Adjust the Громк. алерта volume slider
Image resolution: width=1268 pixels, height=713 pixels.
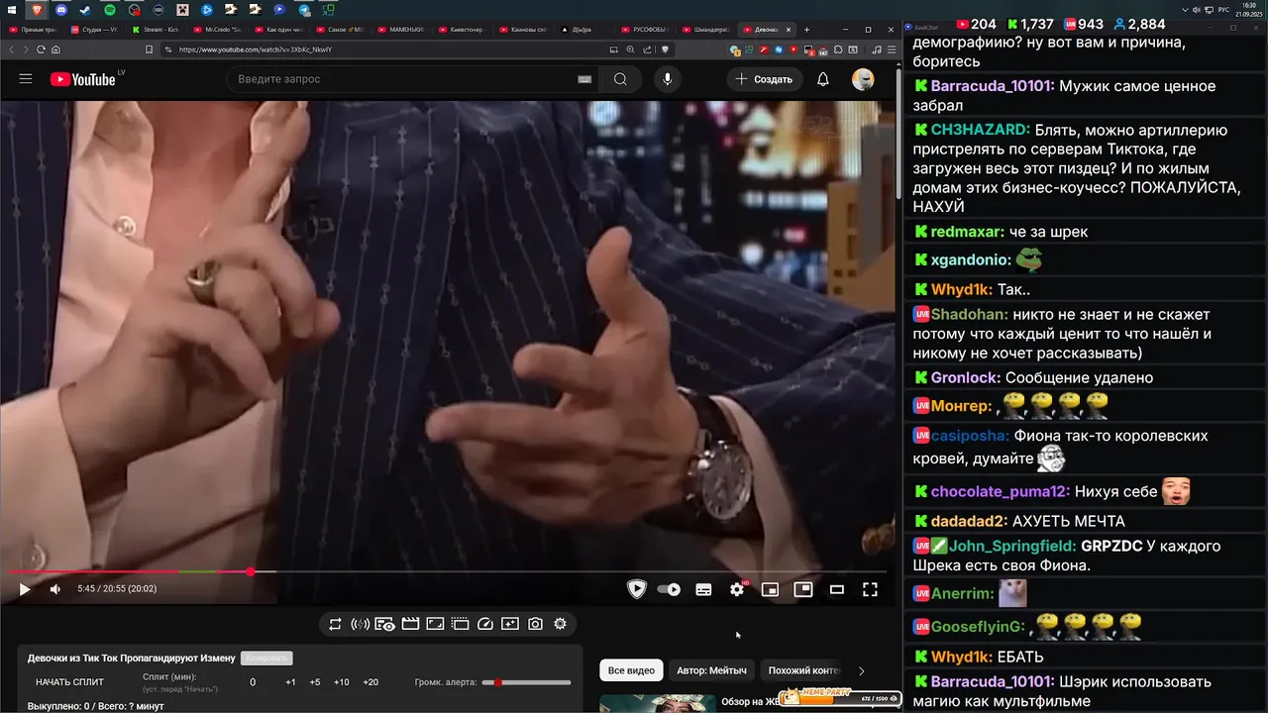click(527, 682)
